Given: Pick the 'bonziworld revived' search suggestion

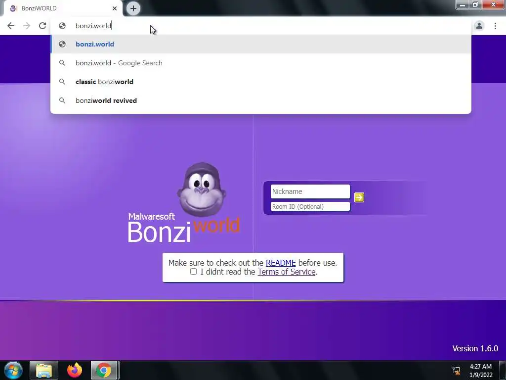Looking at the screenshot, I should 261,100.
